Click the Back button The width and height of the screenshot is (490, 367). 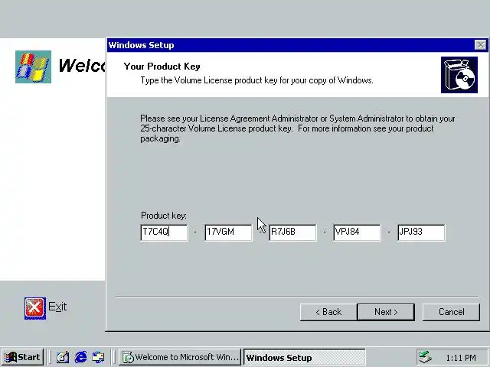[x=328, y=312]
